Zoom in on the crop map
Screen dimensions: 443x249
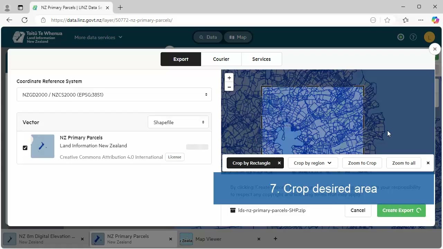[229, 78]
